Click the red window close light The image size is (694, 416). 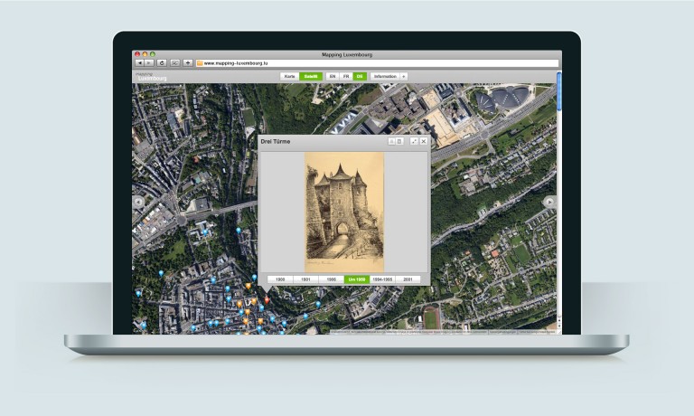(x=137, y=54)
